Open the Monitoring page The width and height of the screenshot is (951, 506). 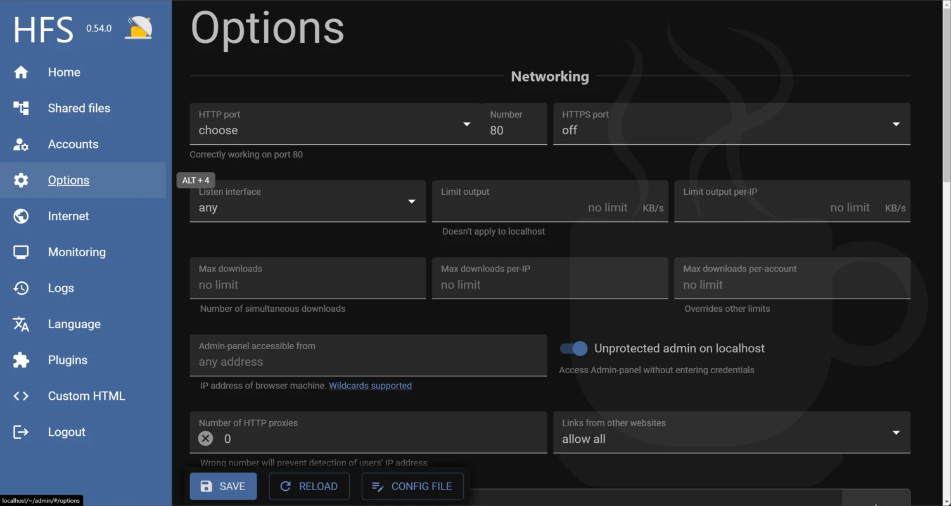77,252
